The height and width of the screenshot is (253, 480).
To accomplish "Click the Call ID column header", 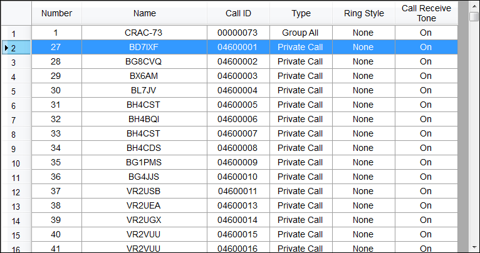I will [x=238, y=13].
